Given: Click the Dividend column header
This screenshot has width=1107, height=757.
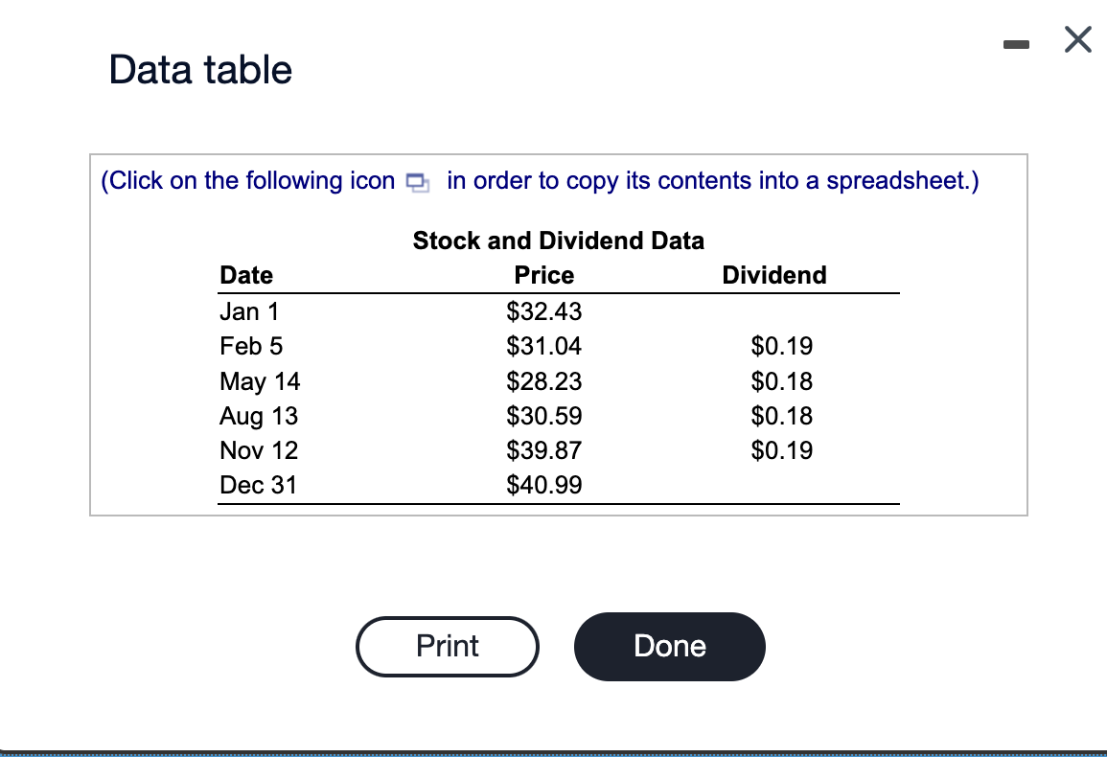Looking at the screenshot, I should click(x=773, y=275).
